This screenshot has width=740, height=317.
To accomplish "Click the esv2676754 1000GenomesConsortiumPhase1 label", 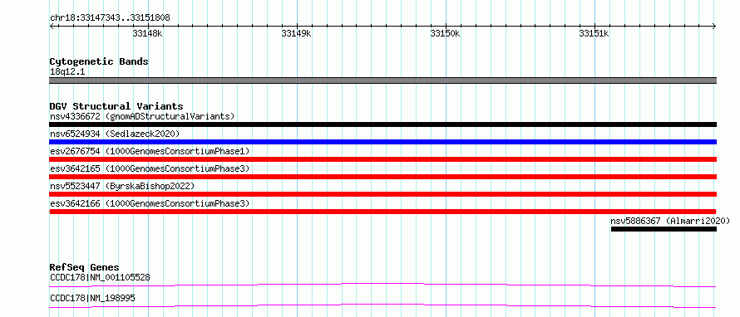I will (150, 151).
